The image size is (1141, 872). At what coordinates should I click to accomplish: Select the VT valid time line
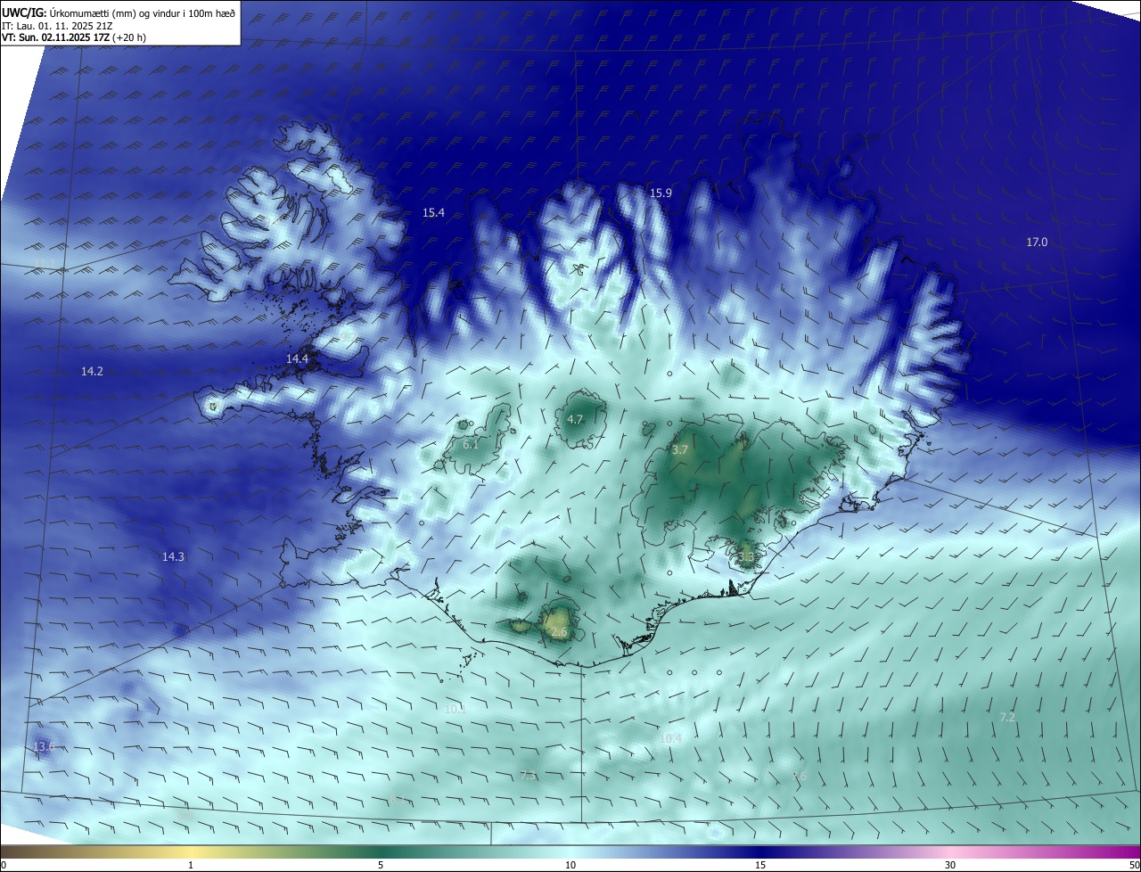click(x=74, y=37)
